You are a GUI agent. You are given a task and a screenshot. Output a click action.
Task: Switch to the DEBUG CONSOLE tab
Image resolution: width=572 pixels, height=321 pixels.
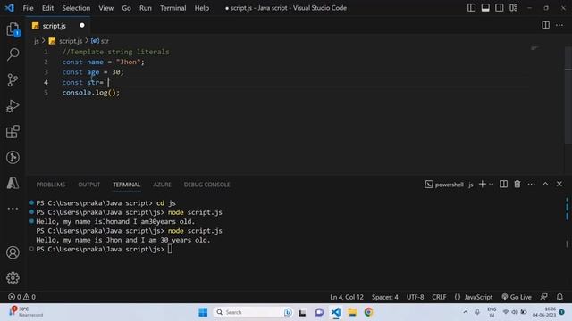[206, 185]
